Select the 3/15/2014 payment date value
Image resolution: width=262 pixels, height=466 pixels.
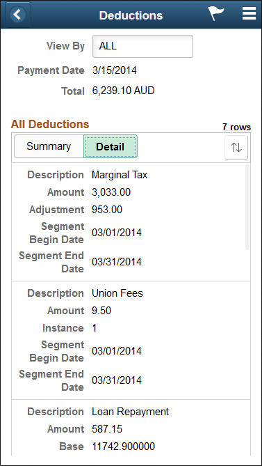coord(115,70)
